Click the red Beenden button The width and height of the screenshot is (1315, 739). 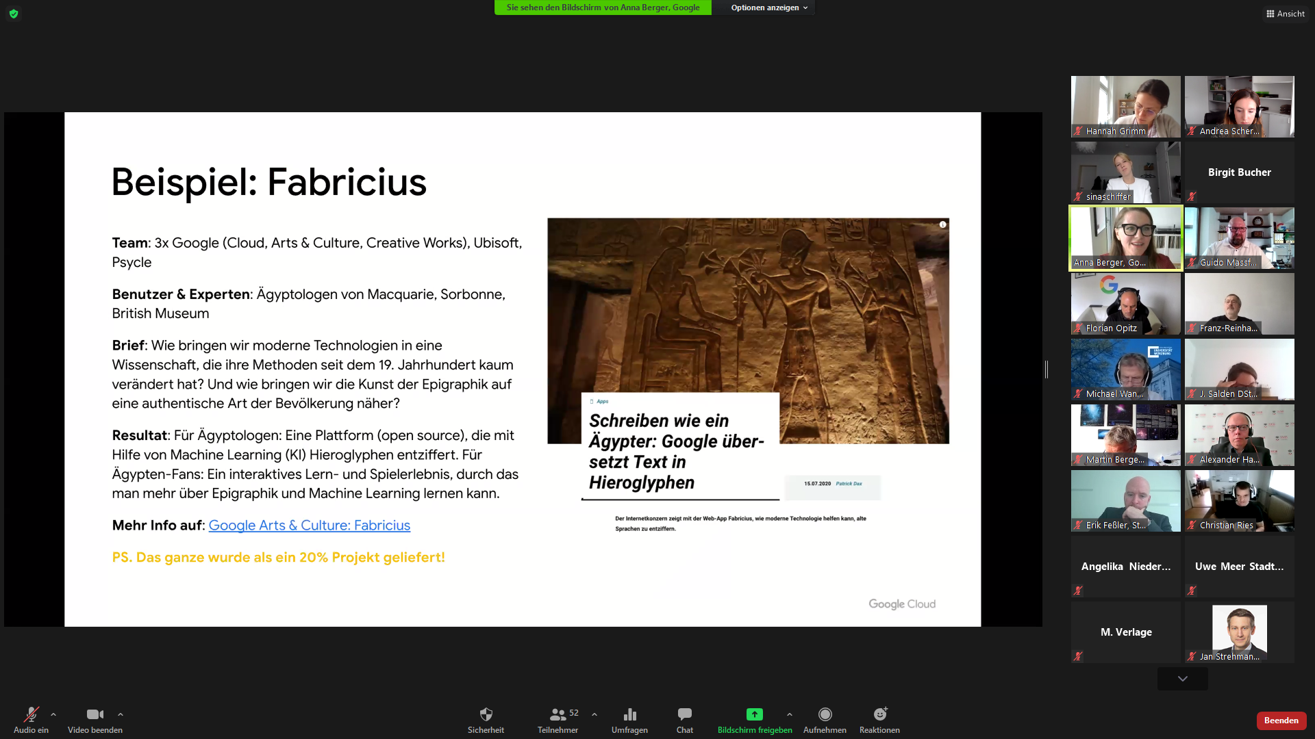tap(1281, 721)
